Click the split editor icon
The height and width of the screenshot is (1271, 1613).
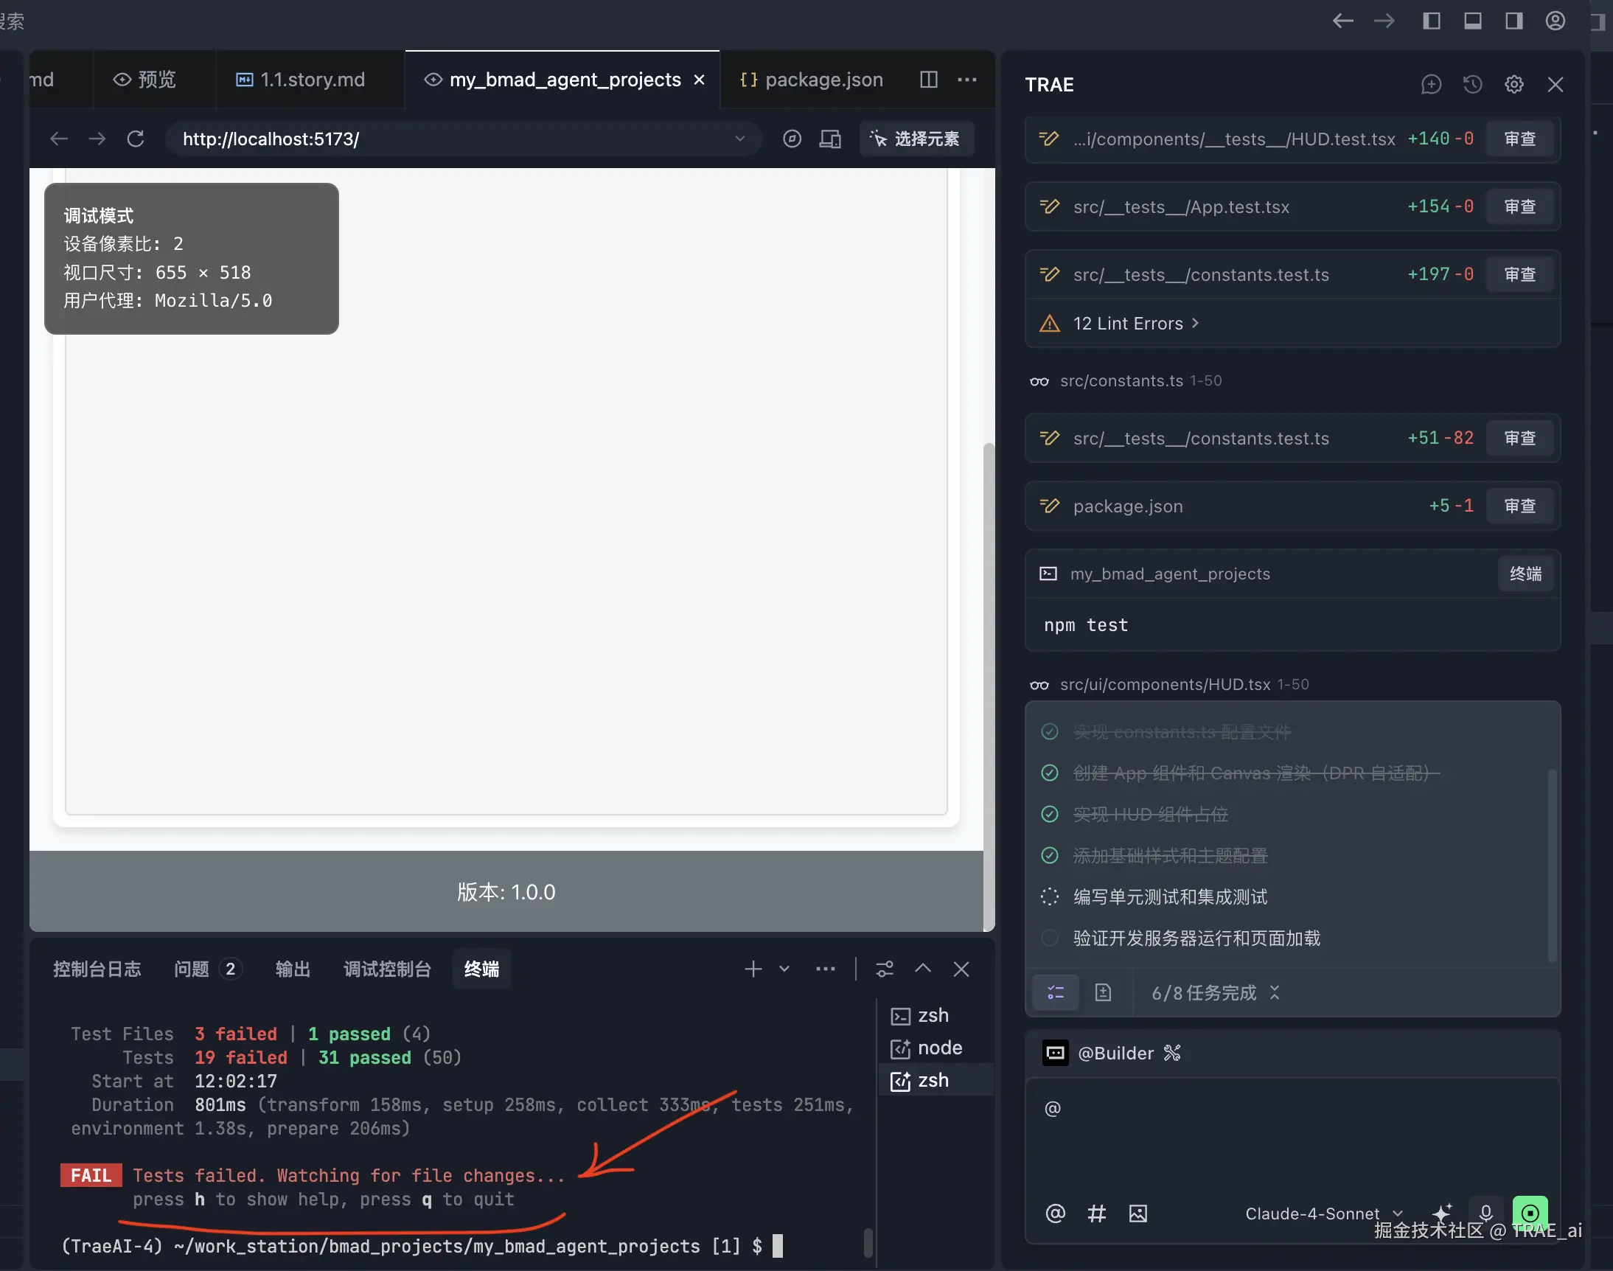tap(929, 80)
